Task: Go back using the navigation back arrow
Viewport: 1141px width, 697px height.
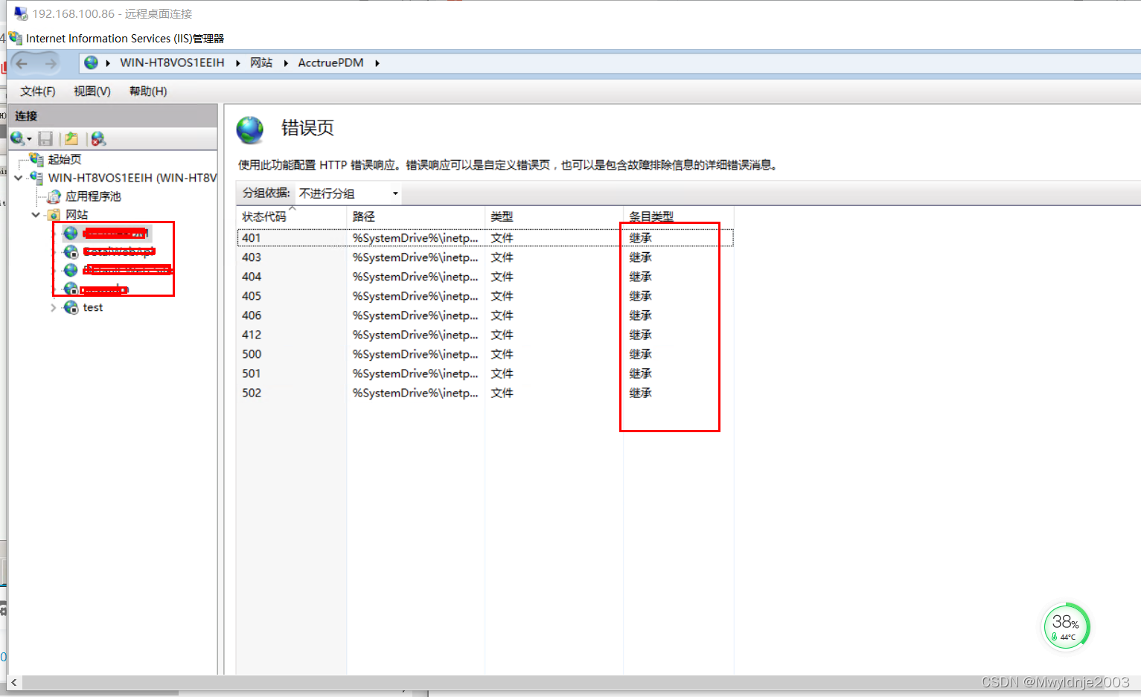Action: point(22,63)
